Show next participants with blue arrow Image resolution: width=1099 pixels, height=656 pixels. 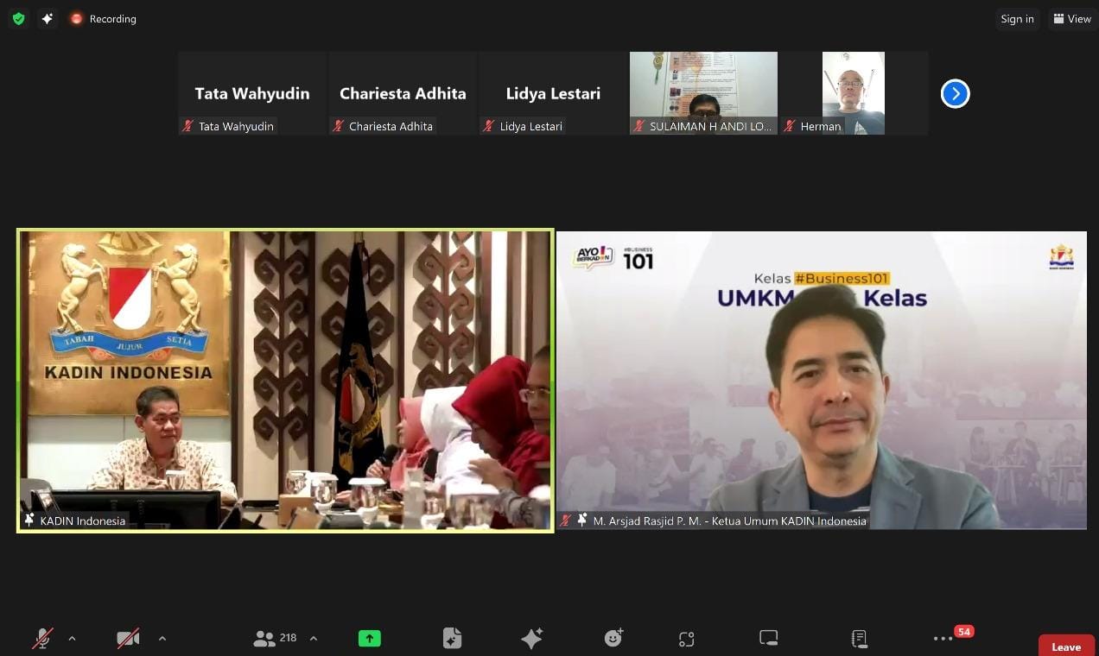pyautogui.click(x=955, y=93)
